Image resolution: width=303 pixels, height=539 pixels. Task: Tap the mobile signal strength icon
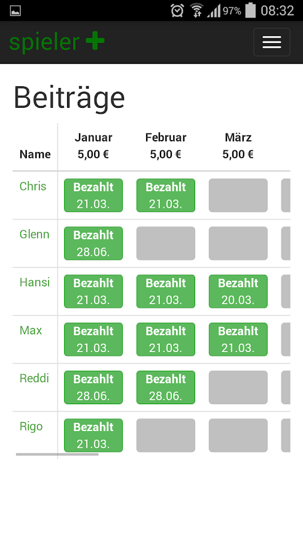[x=213, y=11]
